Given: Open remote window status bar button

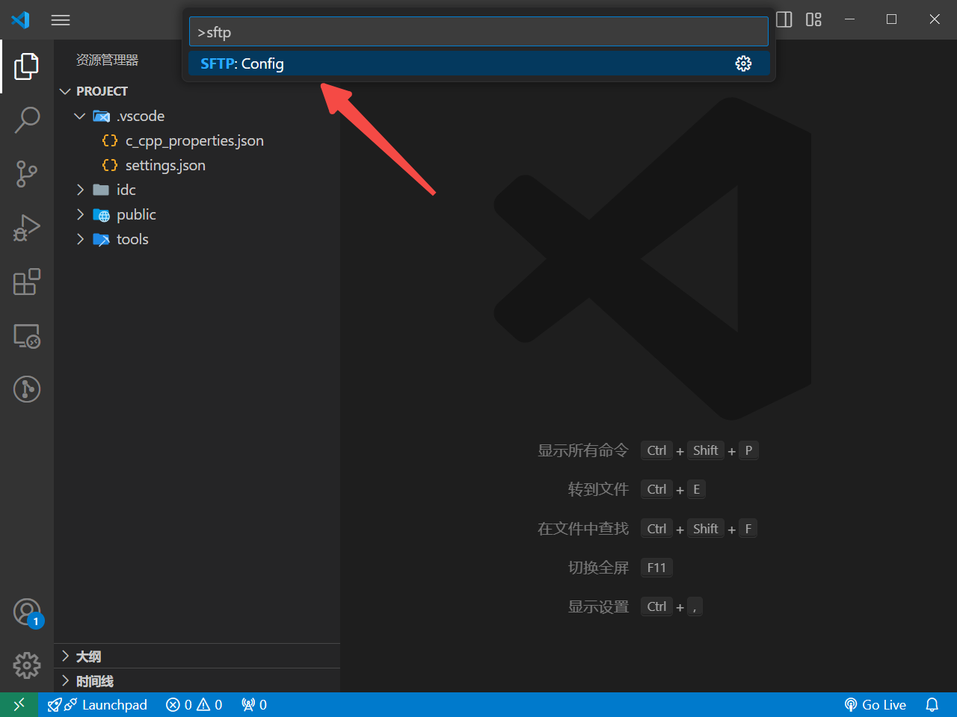Looking at the screenshot, I should pyautogui.click(x=19, y=704).
